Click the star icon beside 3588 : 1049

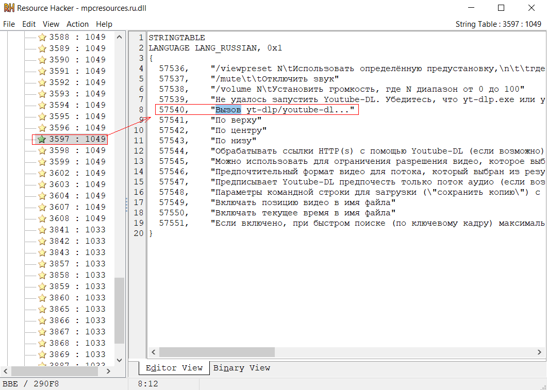point(42,37)
